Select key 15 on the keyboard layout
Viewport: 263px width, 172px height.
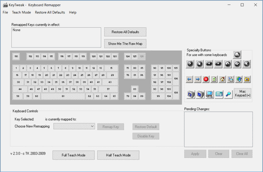112,68
